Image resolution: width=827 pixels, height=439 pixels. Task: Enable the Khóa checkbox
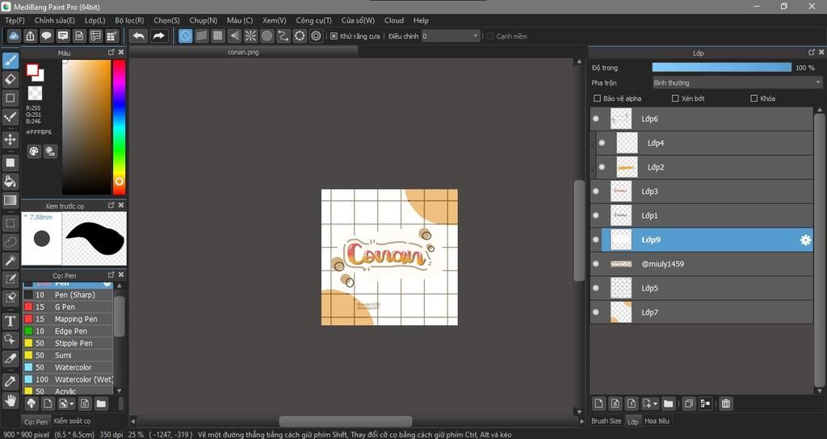(x=754, y=98)
